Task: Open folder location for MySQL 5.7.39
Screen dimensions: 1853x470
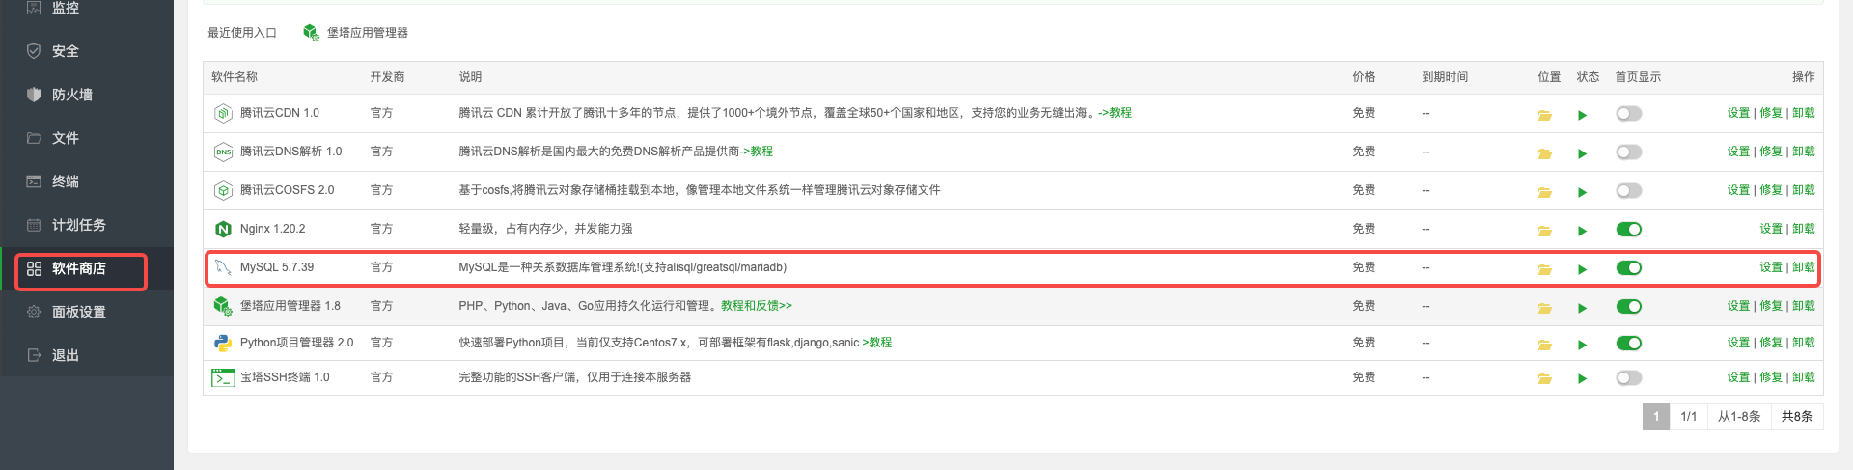Action: (1544, 269)
